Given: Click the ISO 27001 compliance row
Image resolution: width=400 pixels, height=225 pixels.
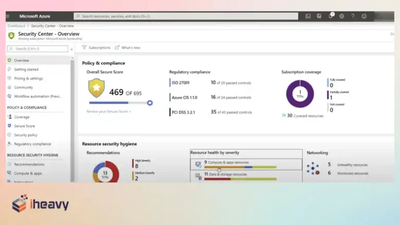Looking at the screenshot, I should pos(210,83).
